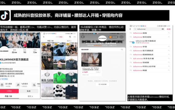Go back from the video grid screen
The image size is (175, 110).
point(44,37)
